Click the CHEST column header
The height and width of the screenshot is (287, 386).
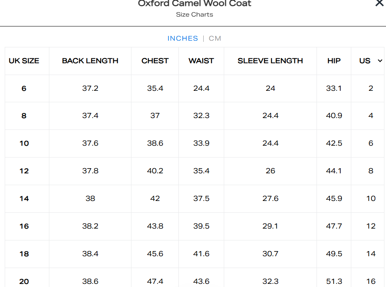(x=155, y=61)
